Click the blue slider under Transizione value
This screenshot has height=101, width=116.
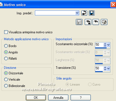[103, 72]
